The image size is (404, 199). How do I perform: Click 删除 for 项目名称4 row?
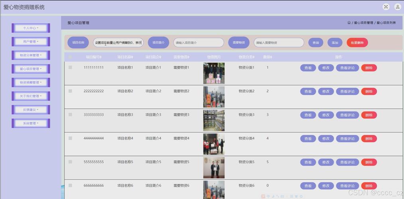coord(369,139)
